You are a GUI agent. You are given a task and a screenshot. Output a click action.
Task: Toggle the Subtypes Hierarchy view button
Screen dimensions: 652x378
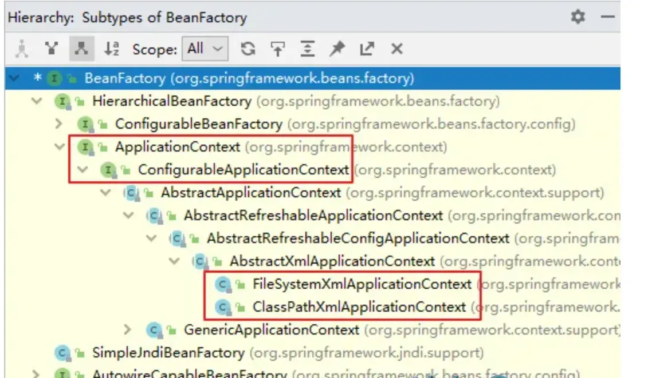pyautogui.click(x=81, y=49)
